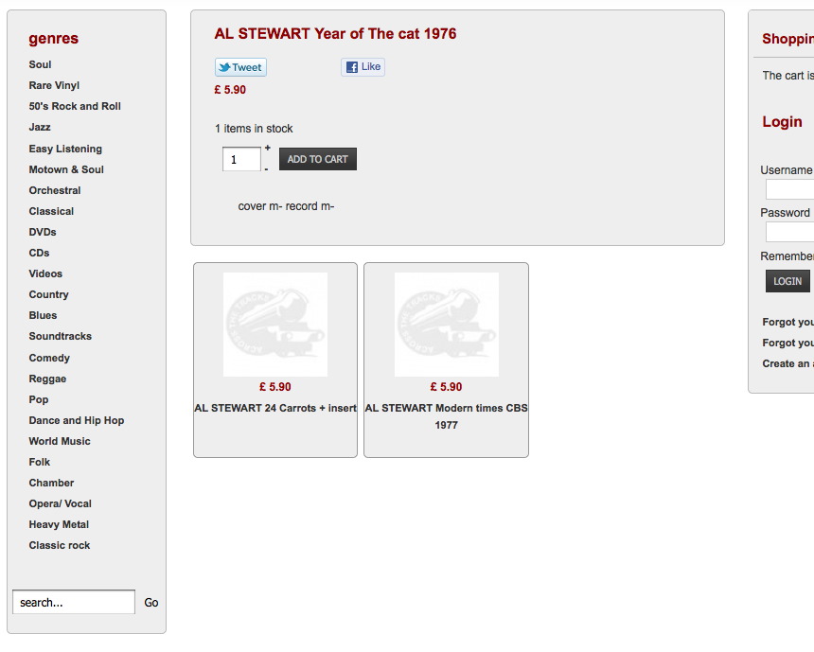Click the search text field

point(74,602)
